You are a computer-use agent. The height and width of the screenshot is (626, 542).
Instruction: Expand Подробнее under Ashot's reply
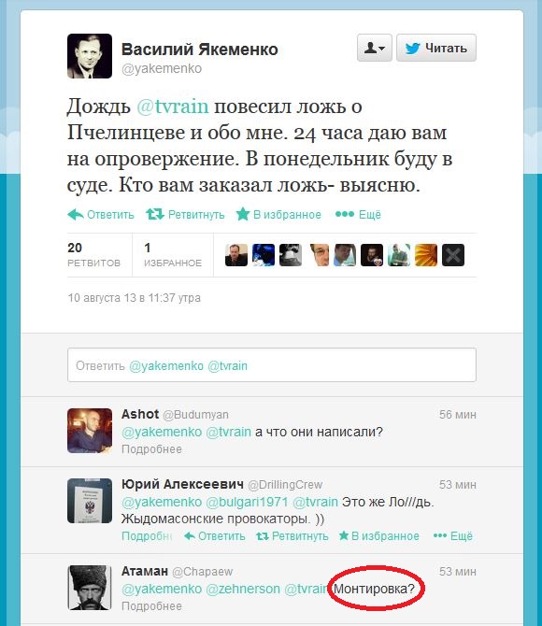[x=151, y=449]
